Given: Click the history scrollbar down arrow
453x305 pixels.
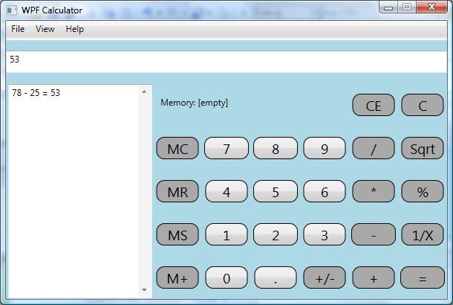Looking at the screenshot, I should (x=145, y=289).
